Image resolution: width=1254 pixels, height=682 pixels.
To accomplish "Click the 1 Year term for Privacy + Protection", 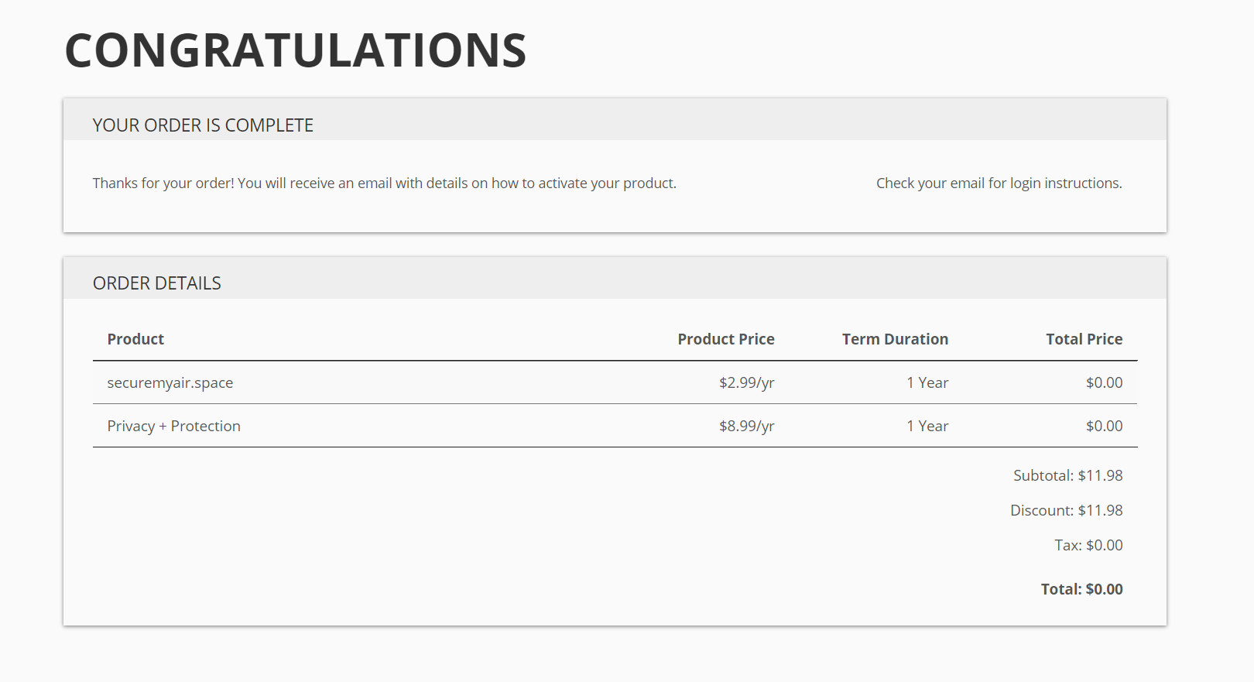I will click(927, 426).
